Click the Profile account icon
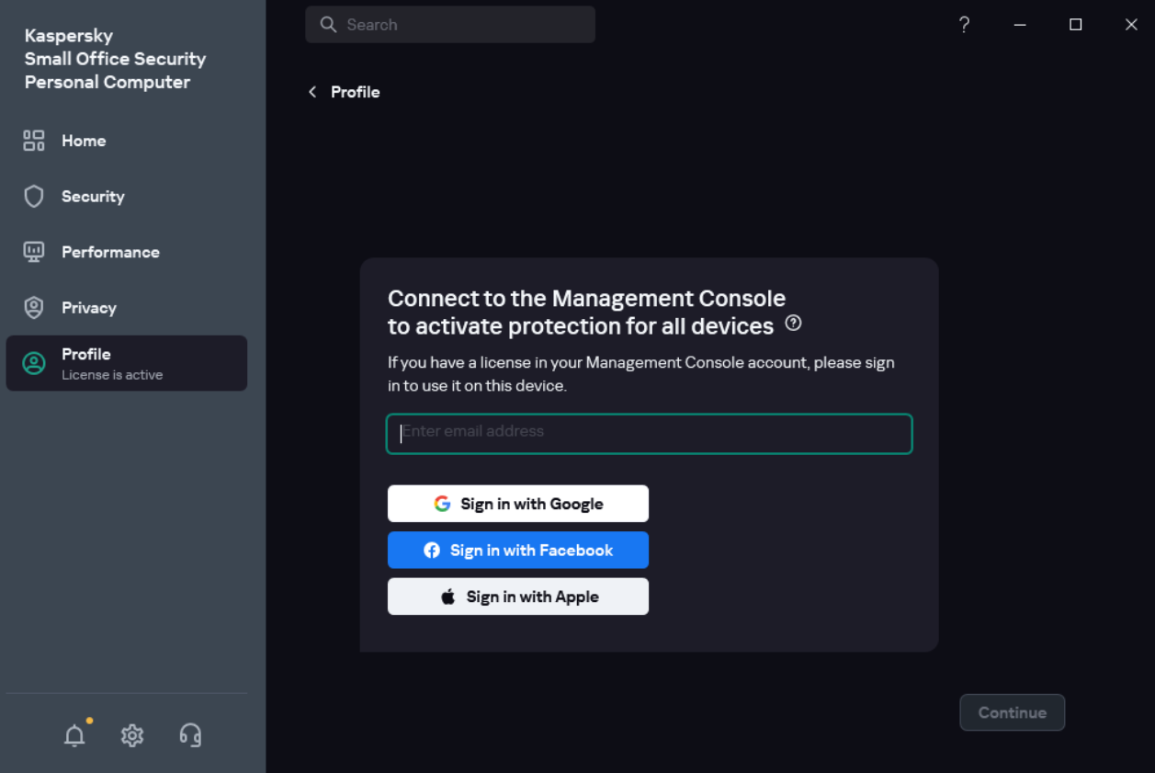This screenshot has width=1155, height=773. click(33, 363)
